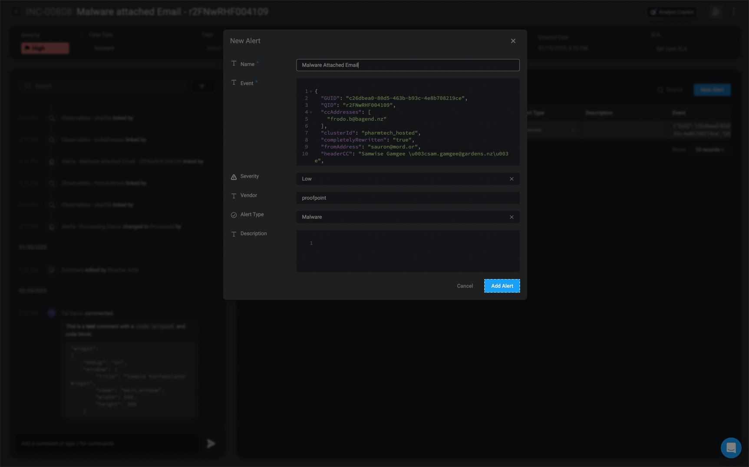Image resolution: width=749 pixels, height=467 pixels.
Task: Collapse JSON object at line 1
Action: pyautogui.click(x=311, y=92)
